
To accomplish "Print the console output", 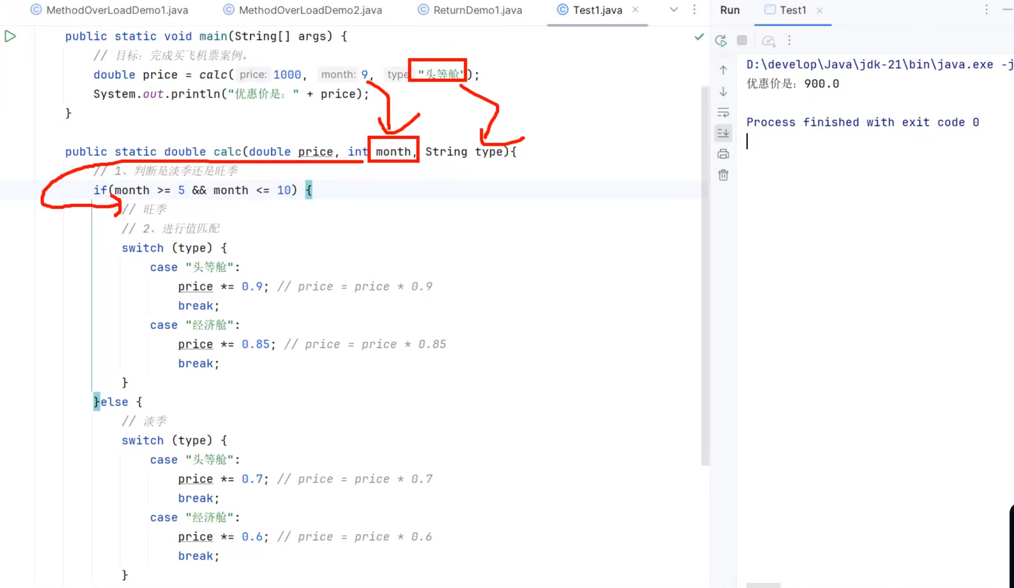I will [723, 154].
